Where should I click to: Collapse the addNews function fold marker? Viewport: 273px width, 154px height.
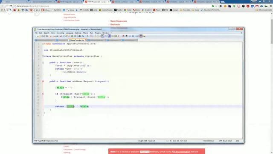(43, 81)
